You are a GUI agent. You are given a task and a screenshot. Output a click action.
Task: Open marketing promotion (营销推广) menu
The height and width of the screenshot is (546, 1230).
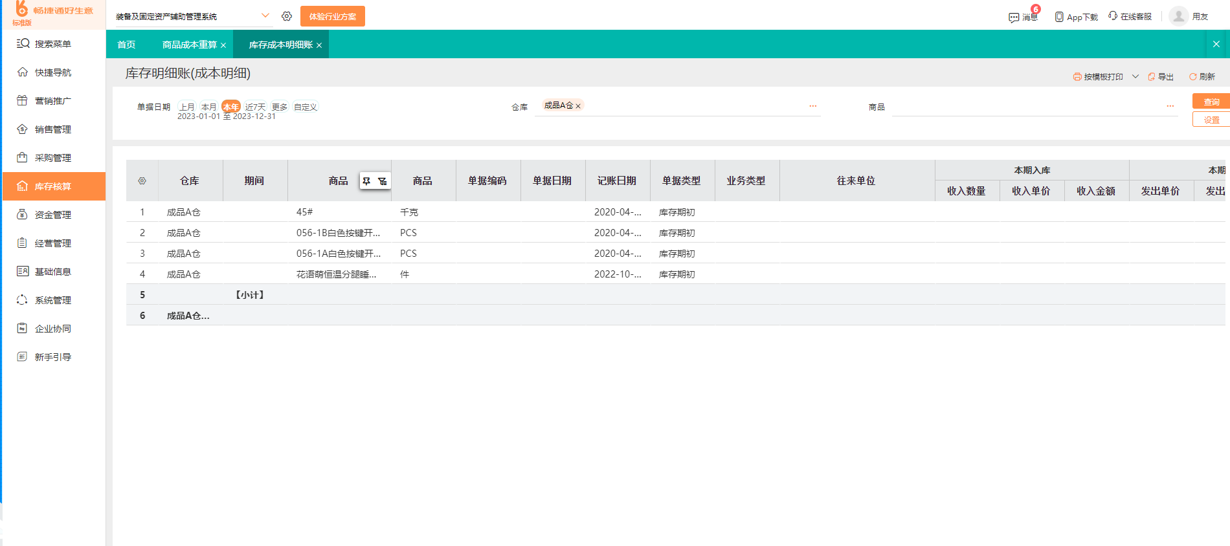[52, 101]
